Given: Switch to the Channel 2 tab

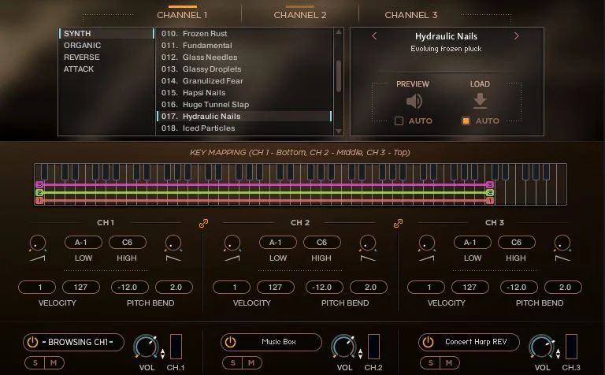Looking at the screenshot, I should click(300, 15).
